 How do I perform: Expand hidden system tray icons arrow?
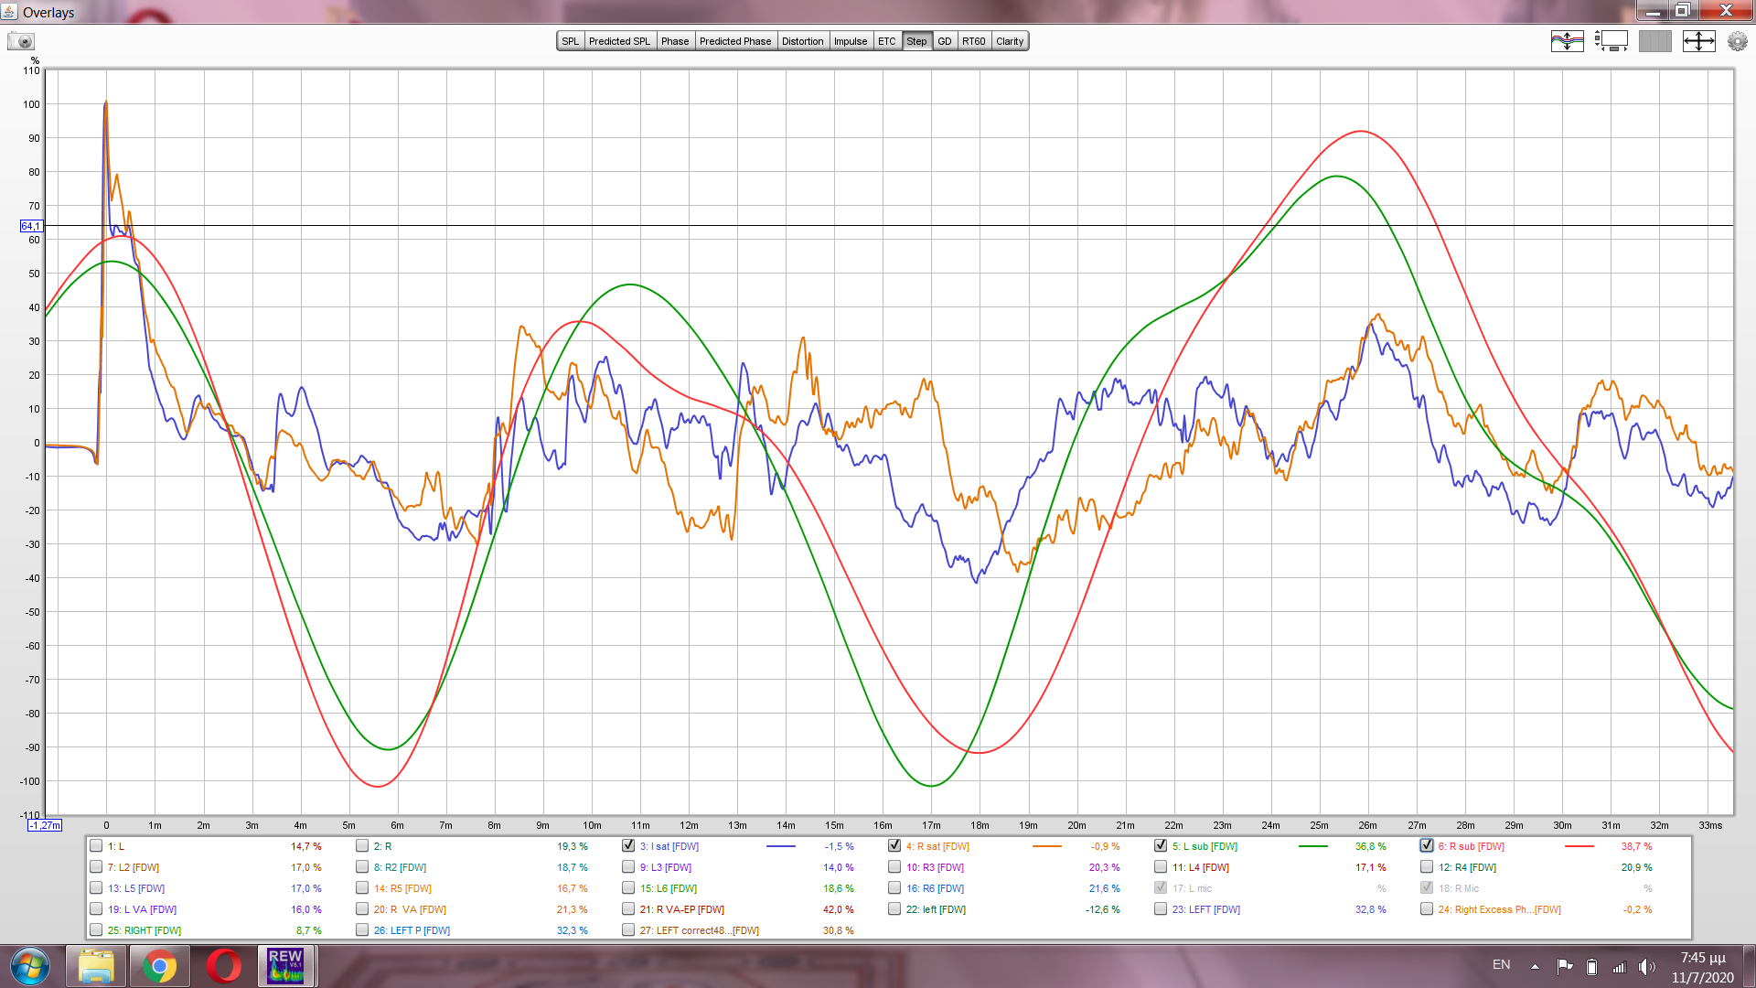click(1535, 966)
